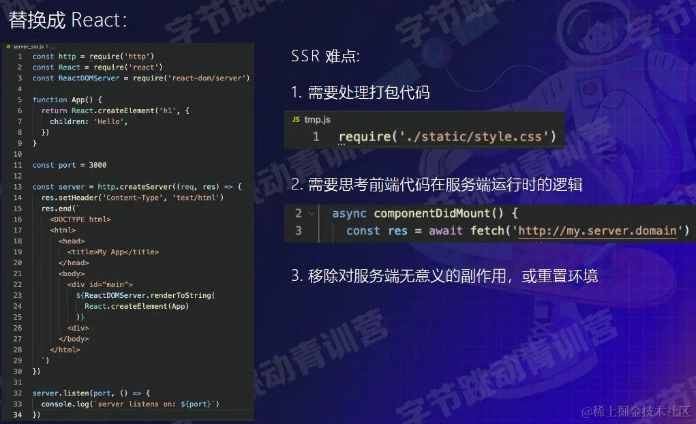Click the JS file icon beside server_ssr.js
The height and width of the screenshot is (424, 696).
pos(8,46)
